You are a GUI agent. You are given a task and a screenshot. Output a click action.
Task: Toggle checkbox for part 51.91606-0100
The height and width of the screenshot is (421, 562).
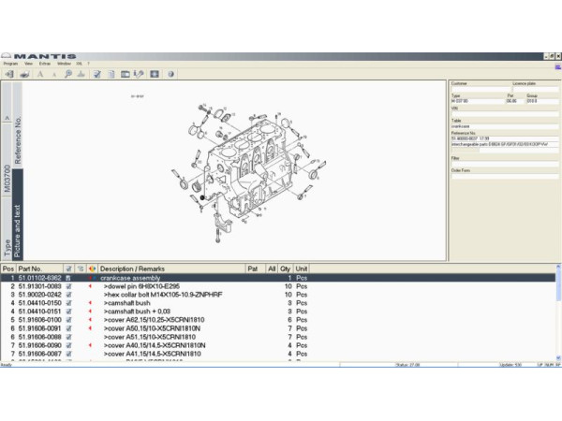(68, 320)
